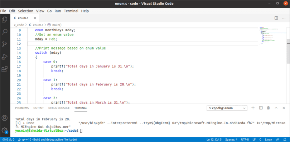The width and height of the screenshot is (290, 142).
Task: Maximize panel size with up chevron
Action: coord(276,108)
